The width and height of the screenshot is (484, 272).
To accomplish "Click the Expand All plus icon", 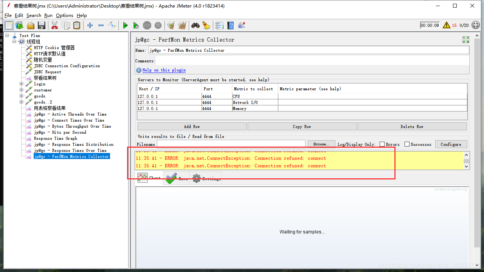I will pyautogui.click(x=90, y=25).
